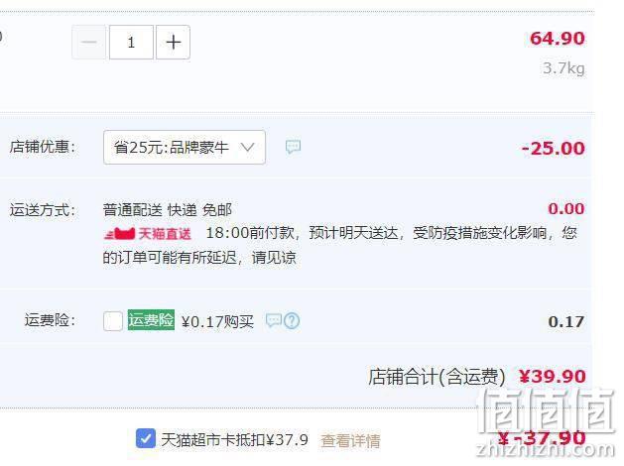This screenshot has height=466, width=624.
Task: Click the 天猫直送 cat logo icon
Action: [x=120, y=233]
